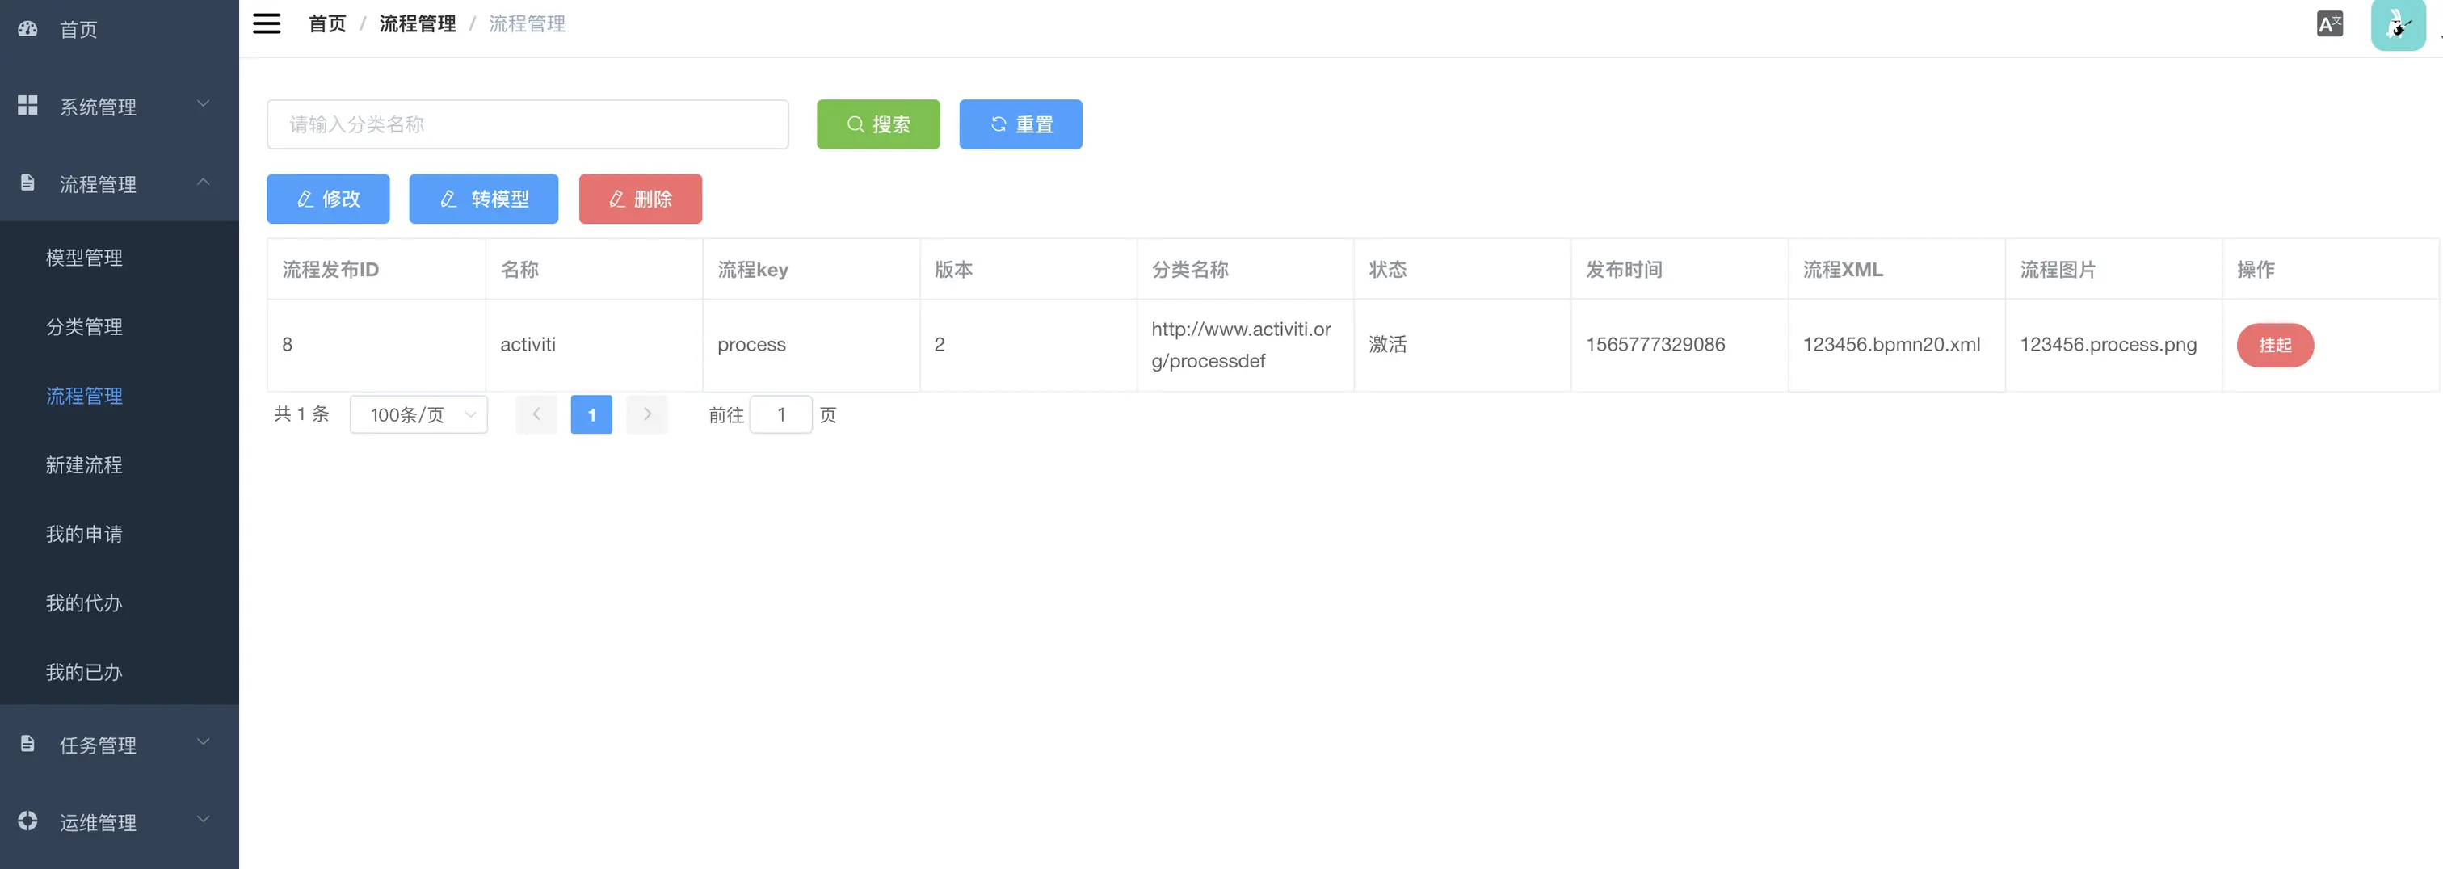Click the 首页 breadcrumb link
Viewport: 2443px width, 869px height.
tap(327, 23)
